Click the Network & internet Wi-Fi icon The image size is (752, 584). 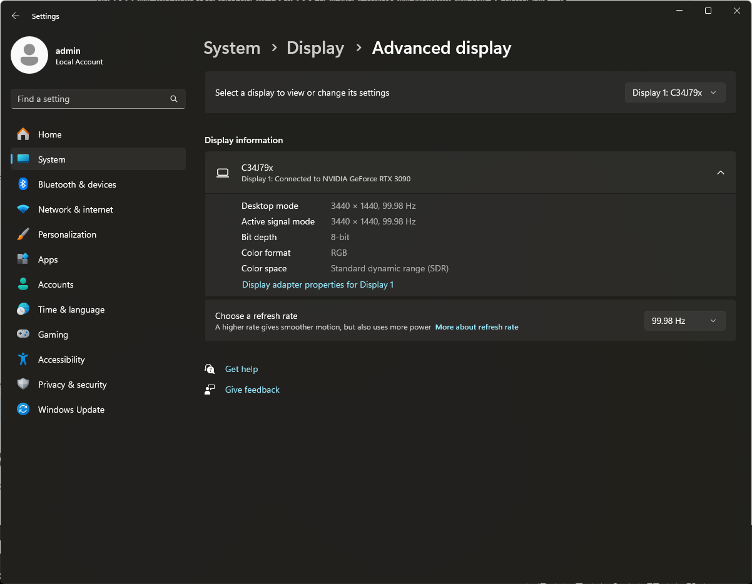(23, 209)
